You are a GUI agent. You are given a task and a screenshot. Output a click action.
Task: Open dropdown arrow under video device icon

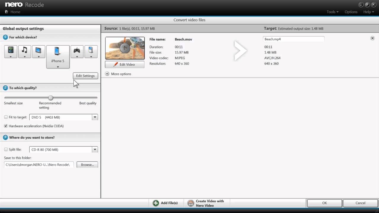pos(11,57)
